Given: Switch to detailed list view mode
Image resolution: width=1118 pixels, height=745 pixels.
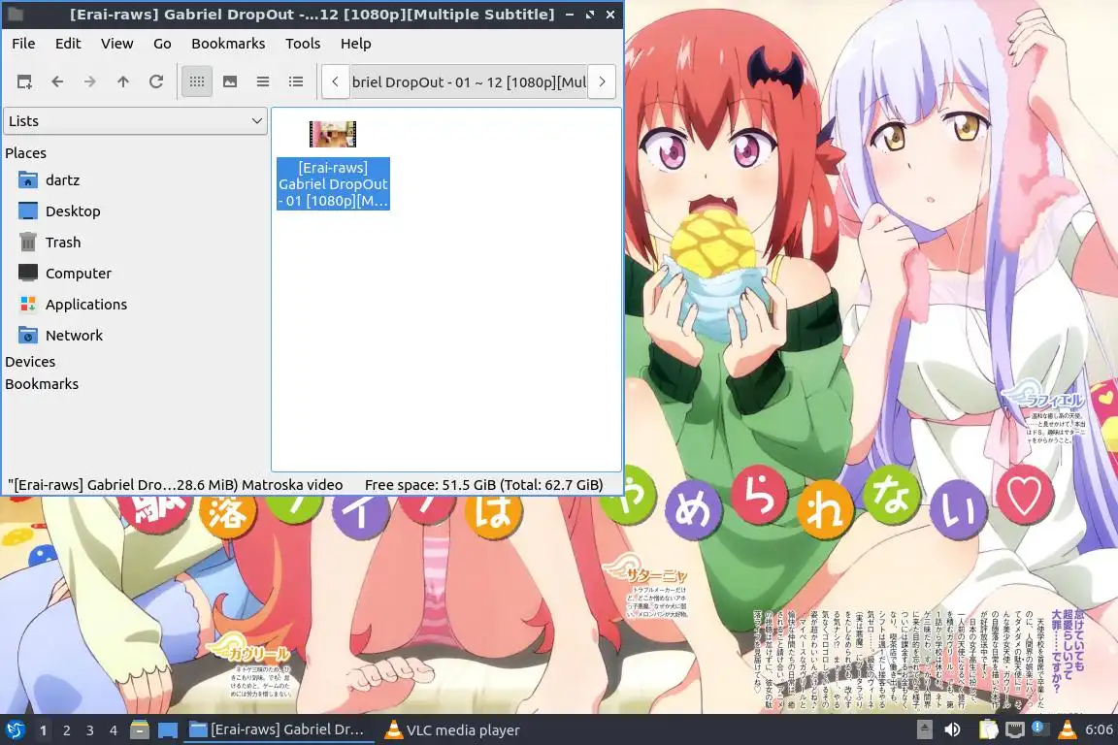Looking at the screenshot, I should [296, 81].
